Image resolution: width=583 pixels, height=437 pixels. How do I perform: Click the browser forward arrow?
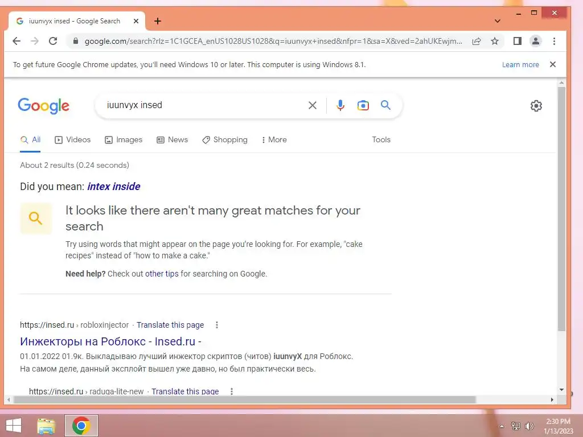tap(35, 41)
